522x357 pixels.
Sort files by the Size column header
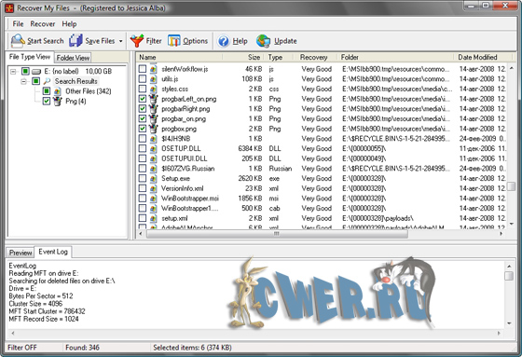pos(254,57)
